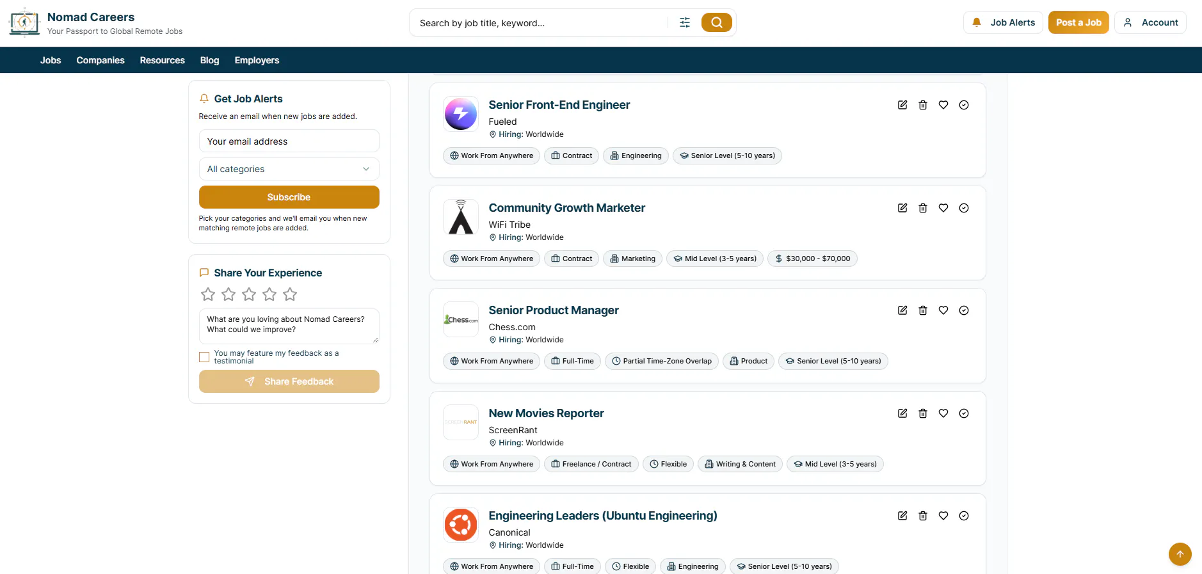Delete the Senior Product Manager job
This screenshot has width=1202, height=574.
click(x=923, y=310)
